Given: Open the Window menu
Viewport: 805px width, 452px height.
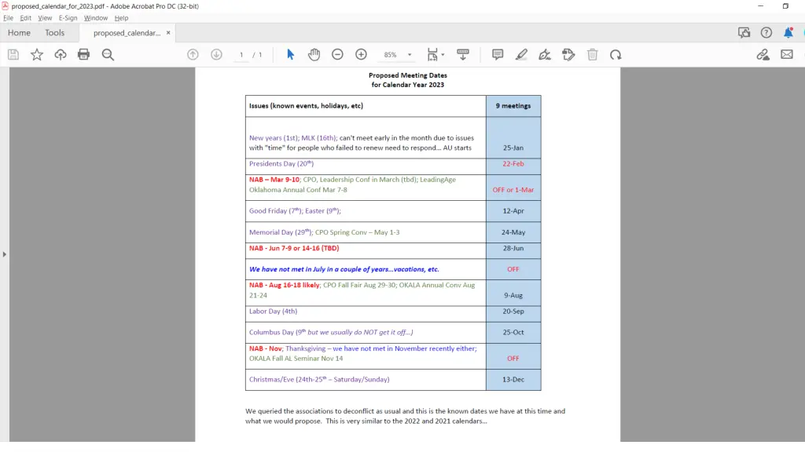Looking at the screenshot, I should coord(95,18).
